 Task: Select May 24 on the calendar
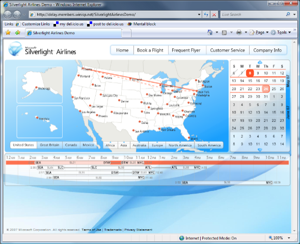266,89
